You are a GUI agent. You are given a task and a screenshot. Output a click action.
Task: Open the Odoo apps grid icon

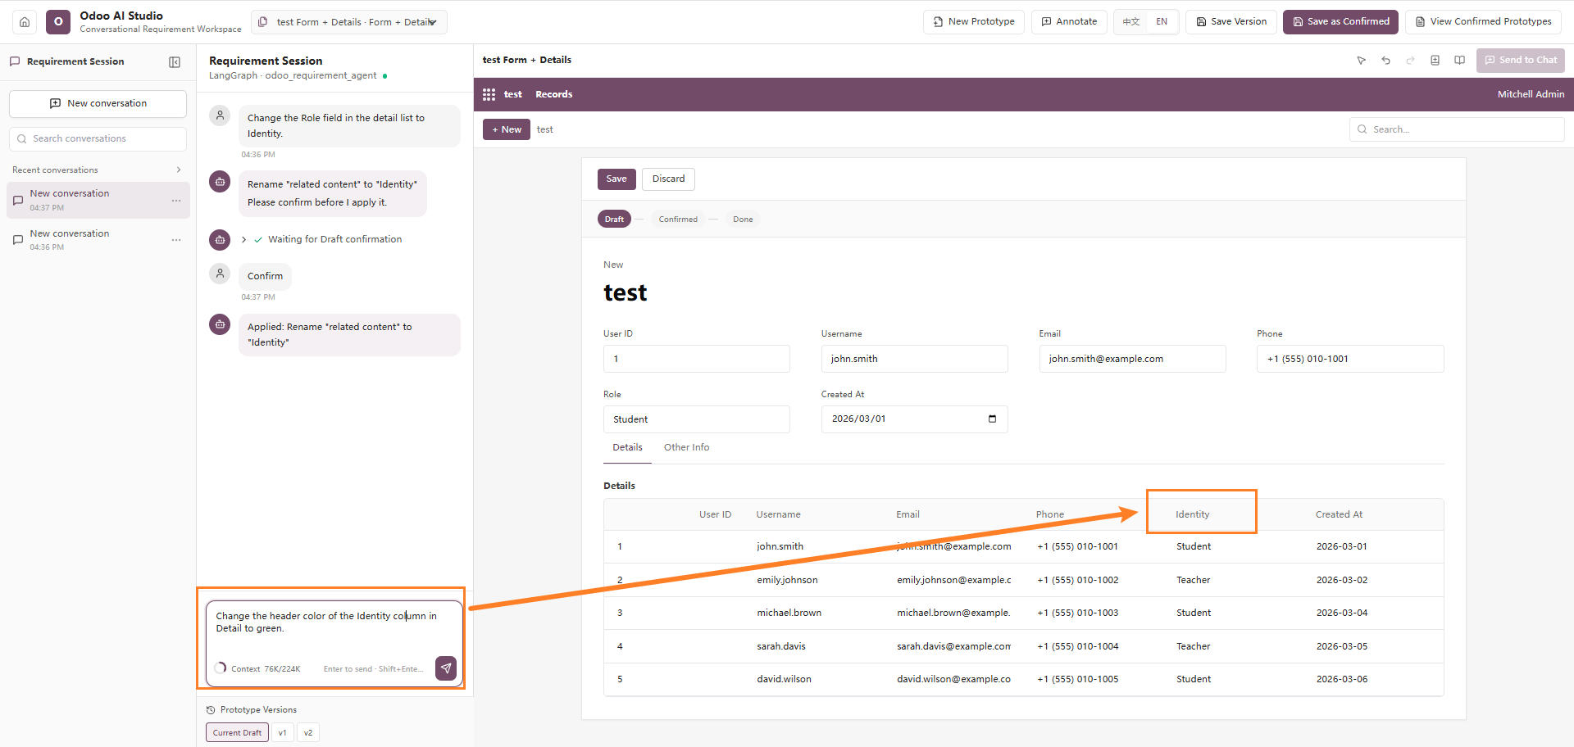pyautogui.click(x=489, y=95)
